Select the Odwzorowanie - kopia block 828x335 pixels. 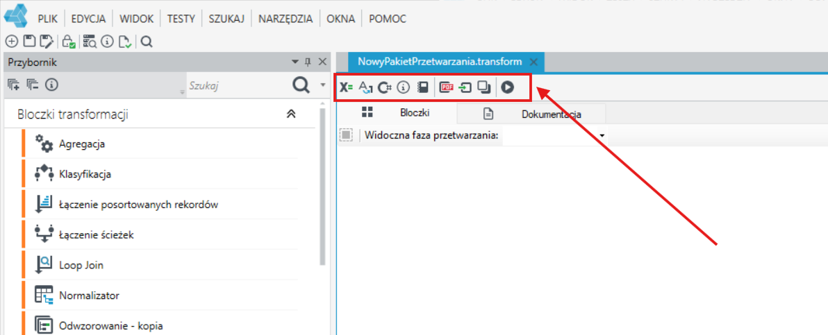161,323
